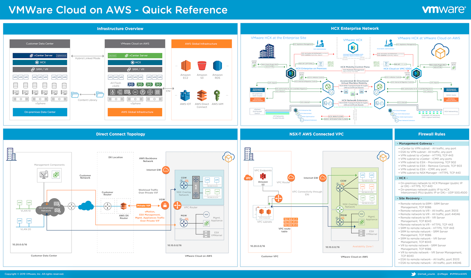Click the left Content Library folder icon
The width and height of the screenshot is (471, 278).
tap(75, 94)
